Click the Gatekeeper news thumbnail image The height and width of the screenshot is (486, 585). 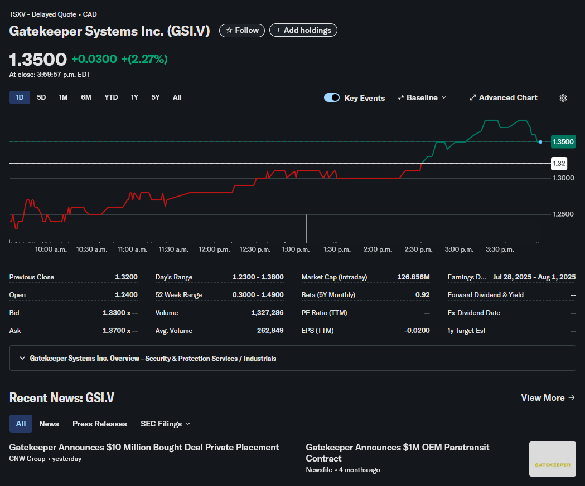[553, 459]
